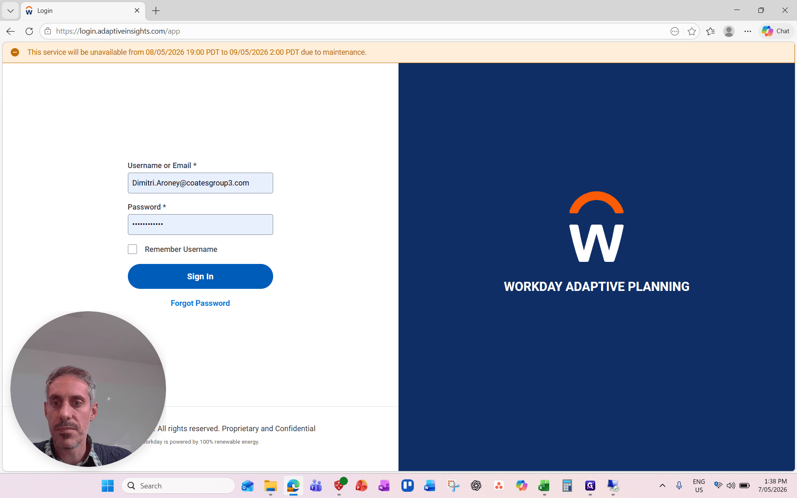Open the ENG US language switcher
The image size is (797, 498).
click(x=699, y=486)
